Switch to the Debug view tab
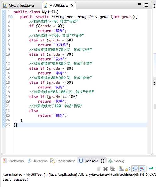Screen dimensions: 156x187 point(116,161)
